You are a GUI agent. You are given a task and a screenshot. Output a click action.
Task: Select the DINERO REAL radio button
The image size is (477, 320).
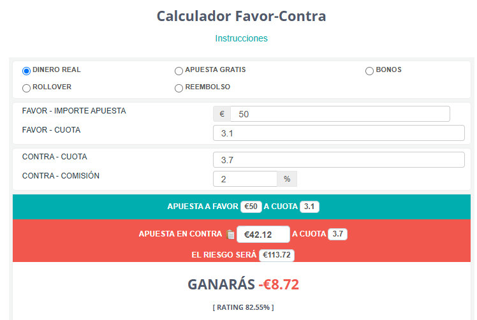27,71
